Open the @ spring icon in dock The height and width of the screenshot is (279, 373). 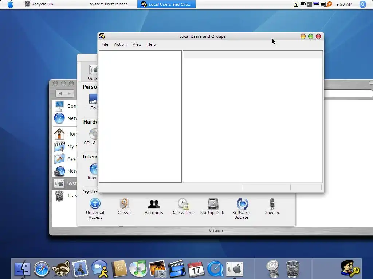[272, 269]
